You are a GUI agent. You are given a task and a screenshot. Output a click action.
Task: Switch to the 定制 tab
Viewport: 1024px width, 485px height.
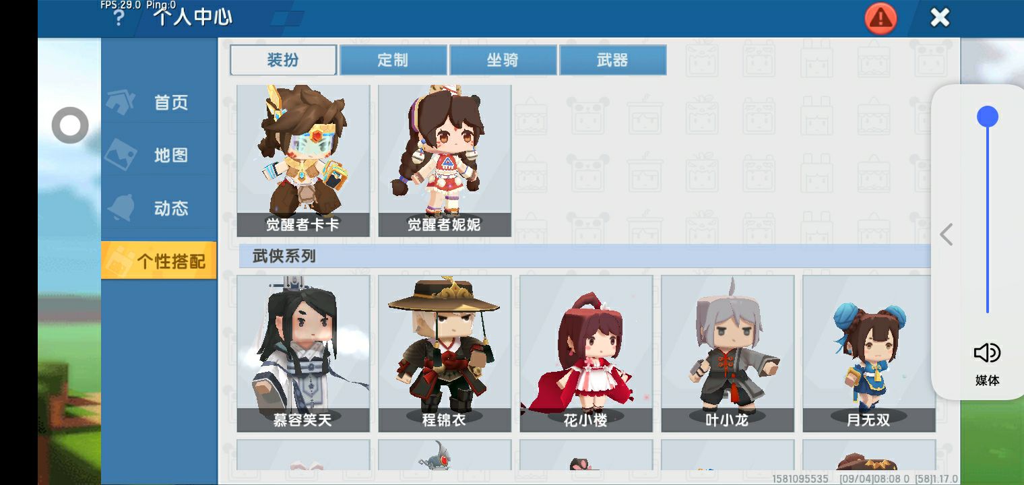(393, 60)
